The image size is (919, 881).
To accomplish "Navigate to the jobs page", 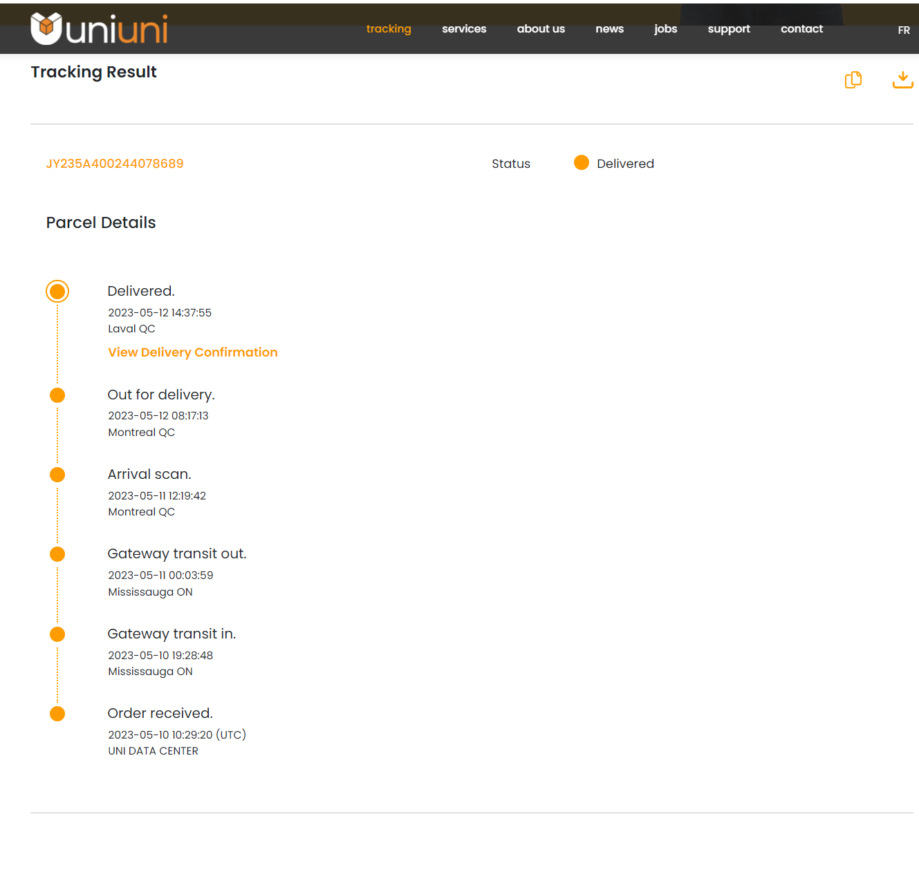I will (665, 29).
